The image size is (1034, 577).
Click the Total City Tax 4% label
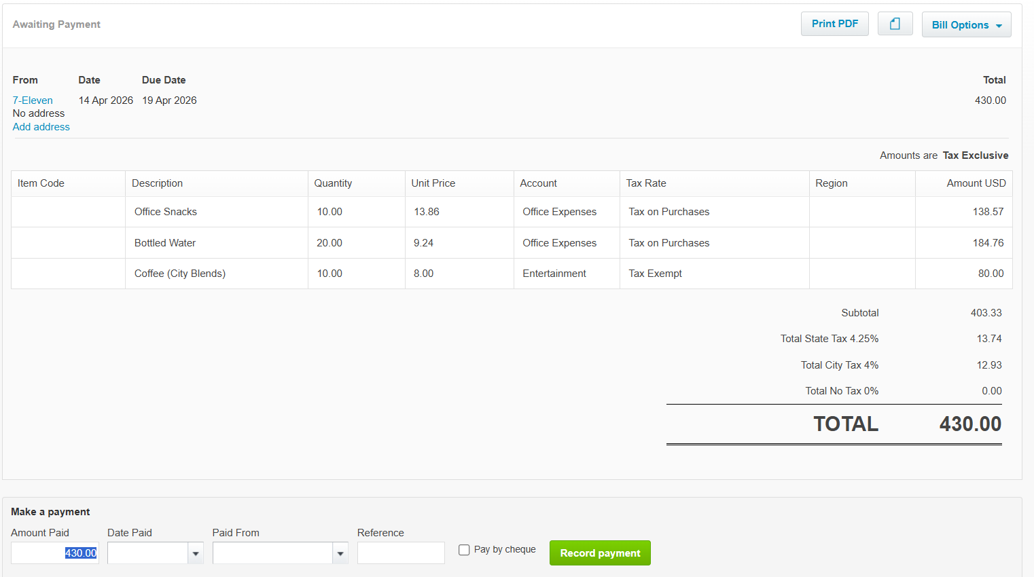coord(839,365)
